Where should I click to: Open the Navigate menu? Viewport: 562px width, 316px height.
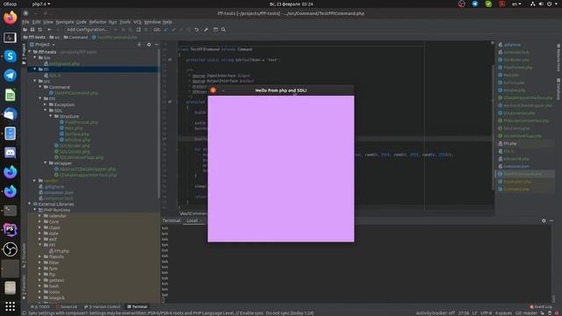[x=65, y=22]
